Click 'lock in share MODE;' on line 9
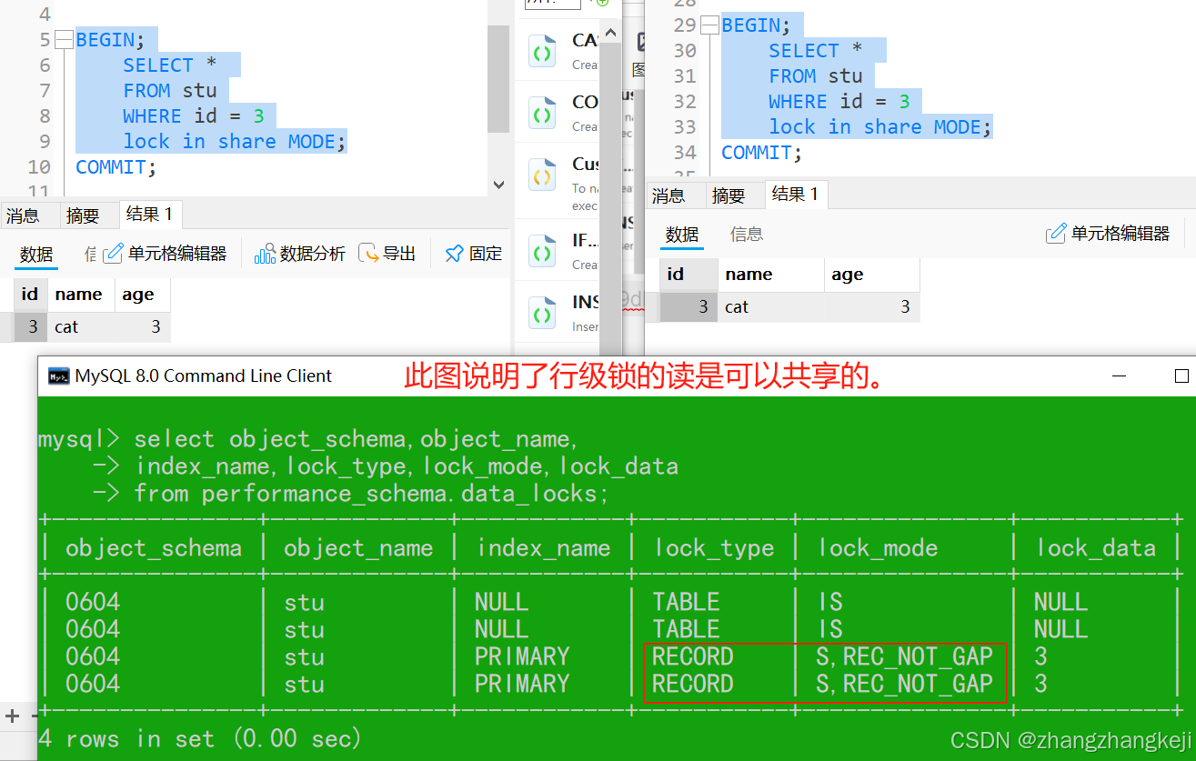The height and width of the screenshot is (761, 1196). (x=235, y=142)
